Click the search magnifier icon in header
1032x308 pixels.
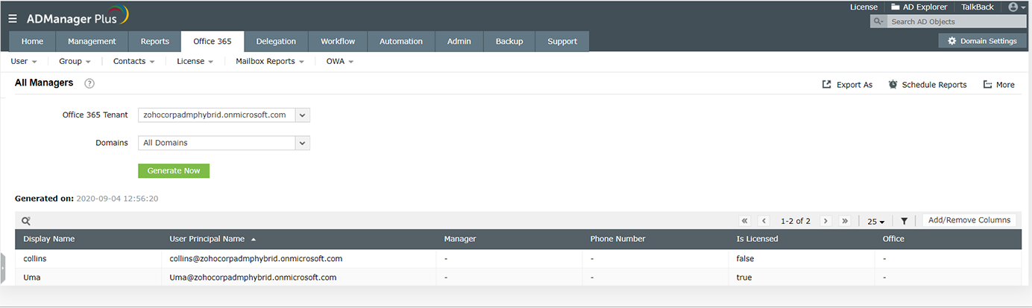click(x=878, y=22)
